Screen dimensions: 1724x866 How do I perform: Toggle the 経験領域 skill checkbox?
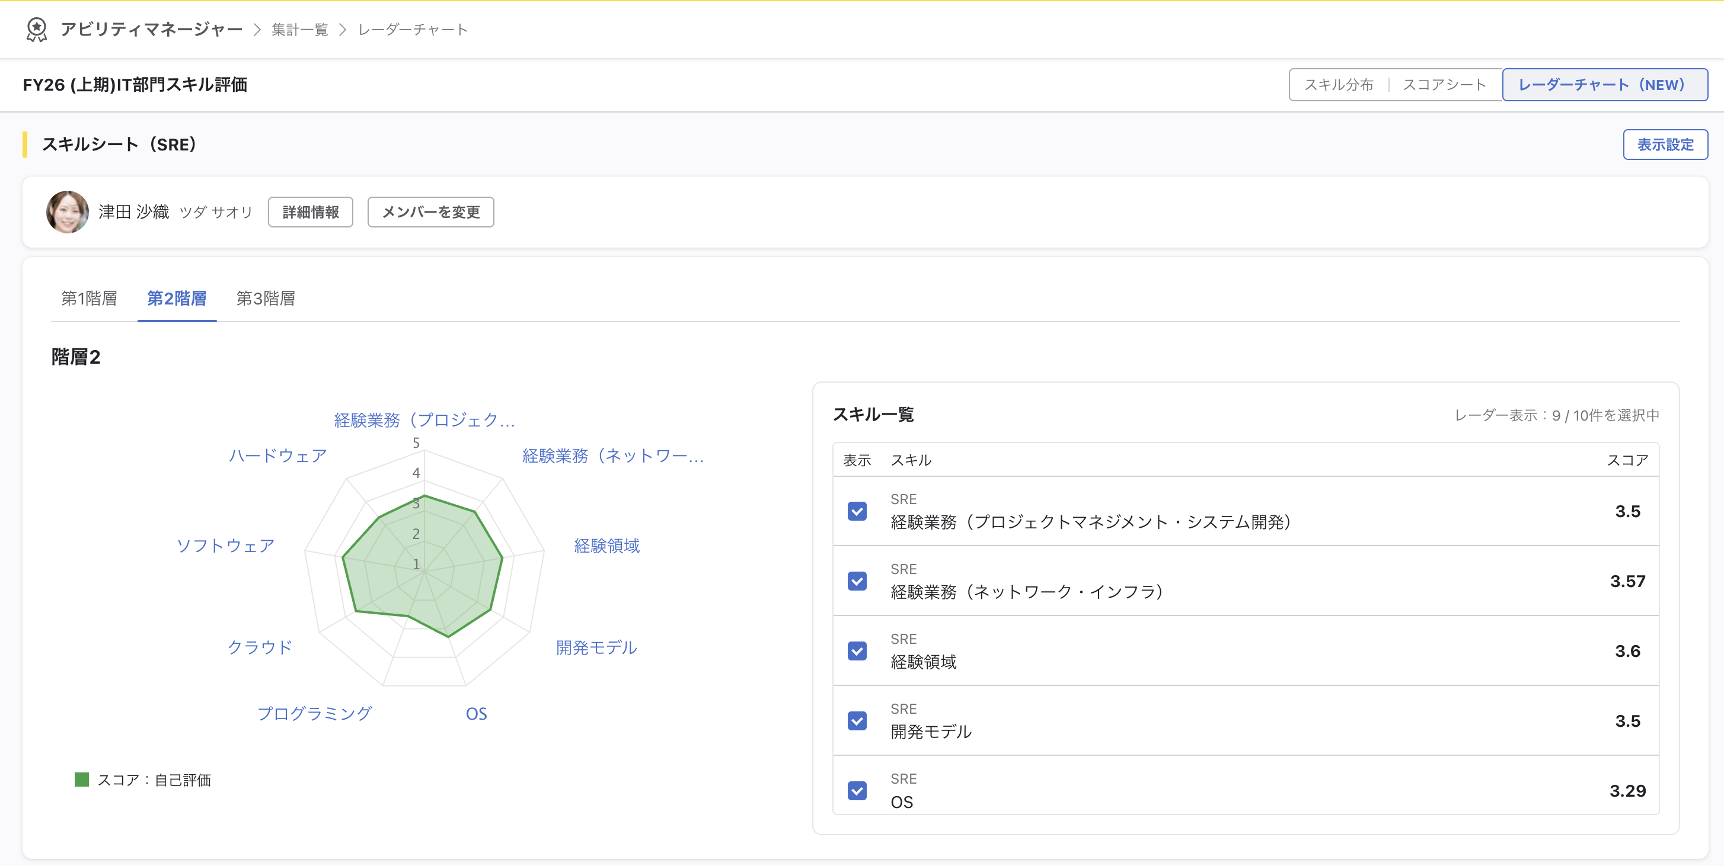pyautogui.click(x=857, y=650)
